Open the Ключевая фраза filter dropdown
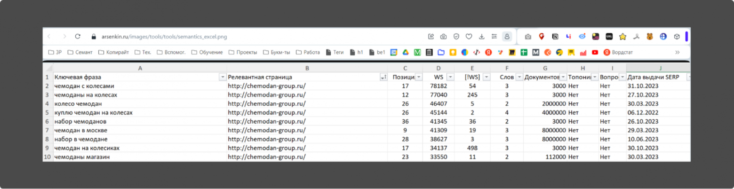Image resolution: width=734 pixels, height=189 pixels. coord(223,77)
